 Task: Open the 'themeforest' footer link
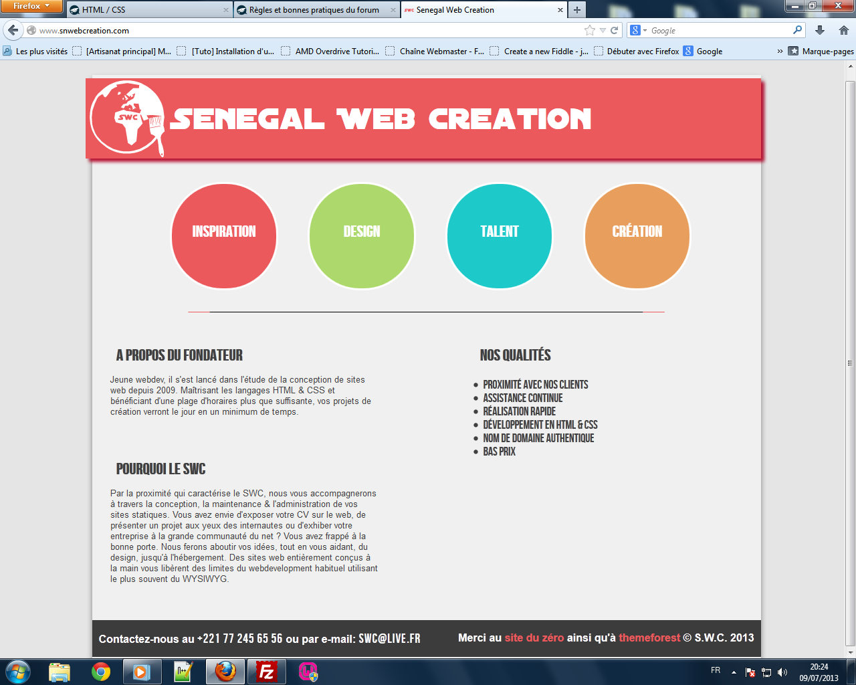[x=649, y=638]
